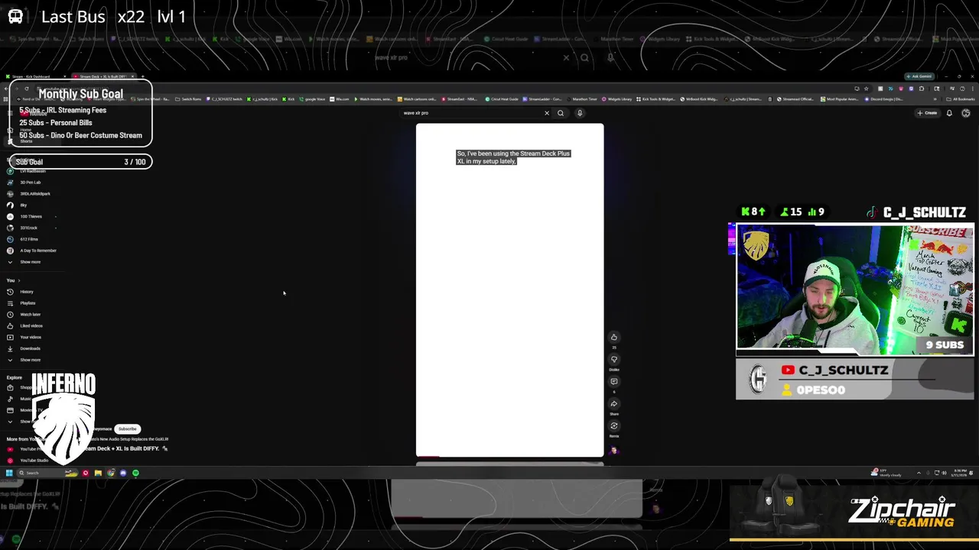Share the Short with arrow icon
The height and width of the screenshot is (550, 979).
tap(613, 403)
